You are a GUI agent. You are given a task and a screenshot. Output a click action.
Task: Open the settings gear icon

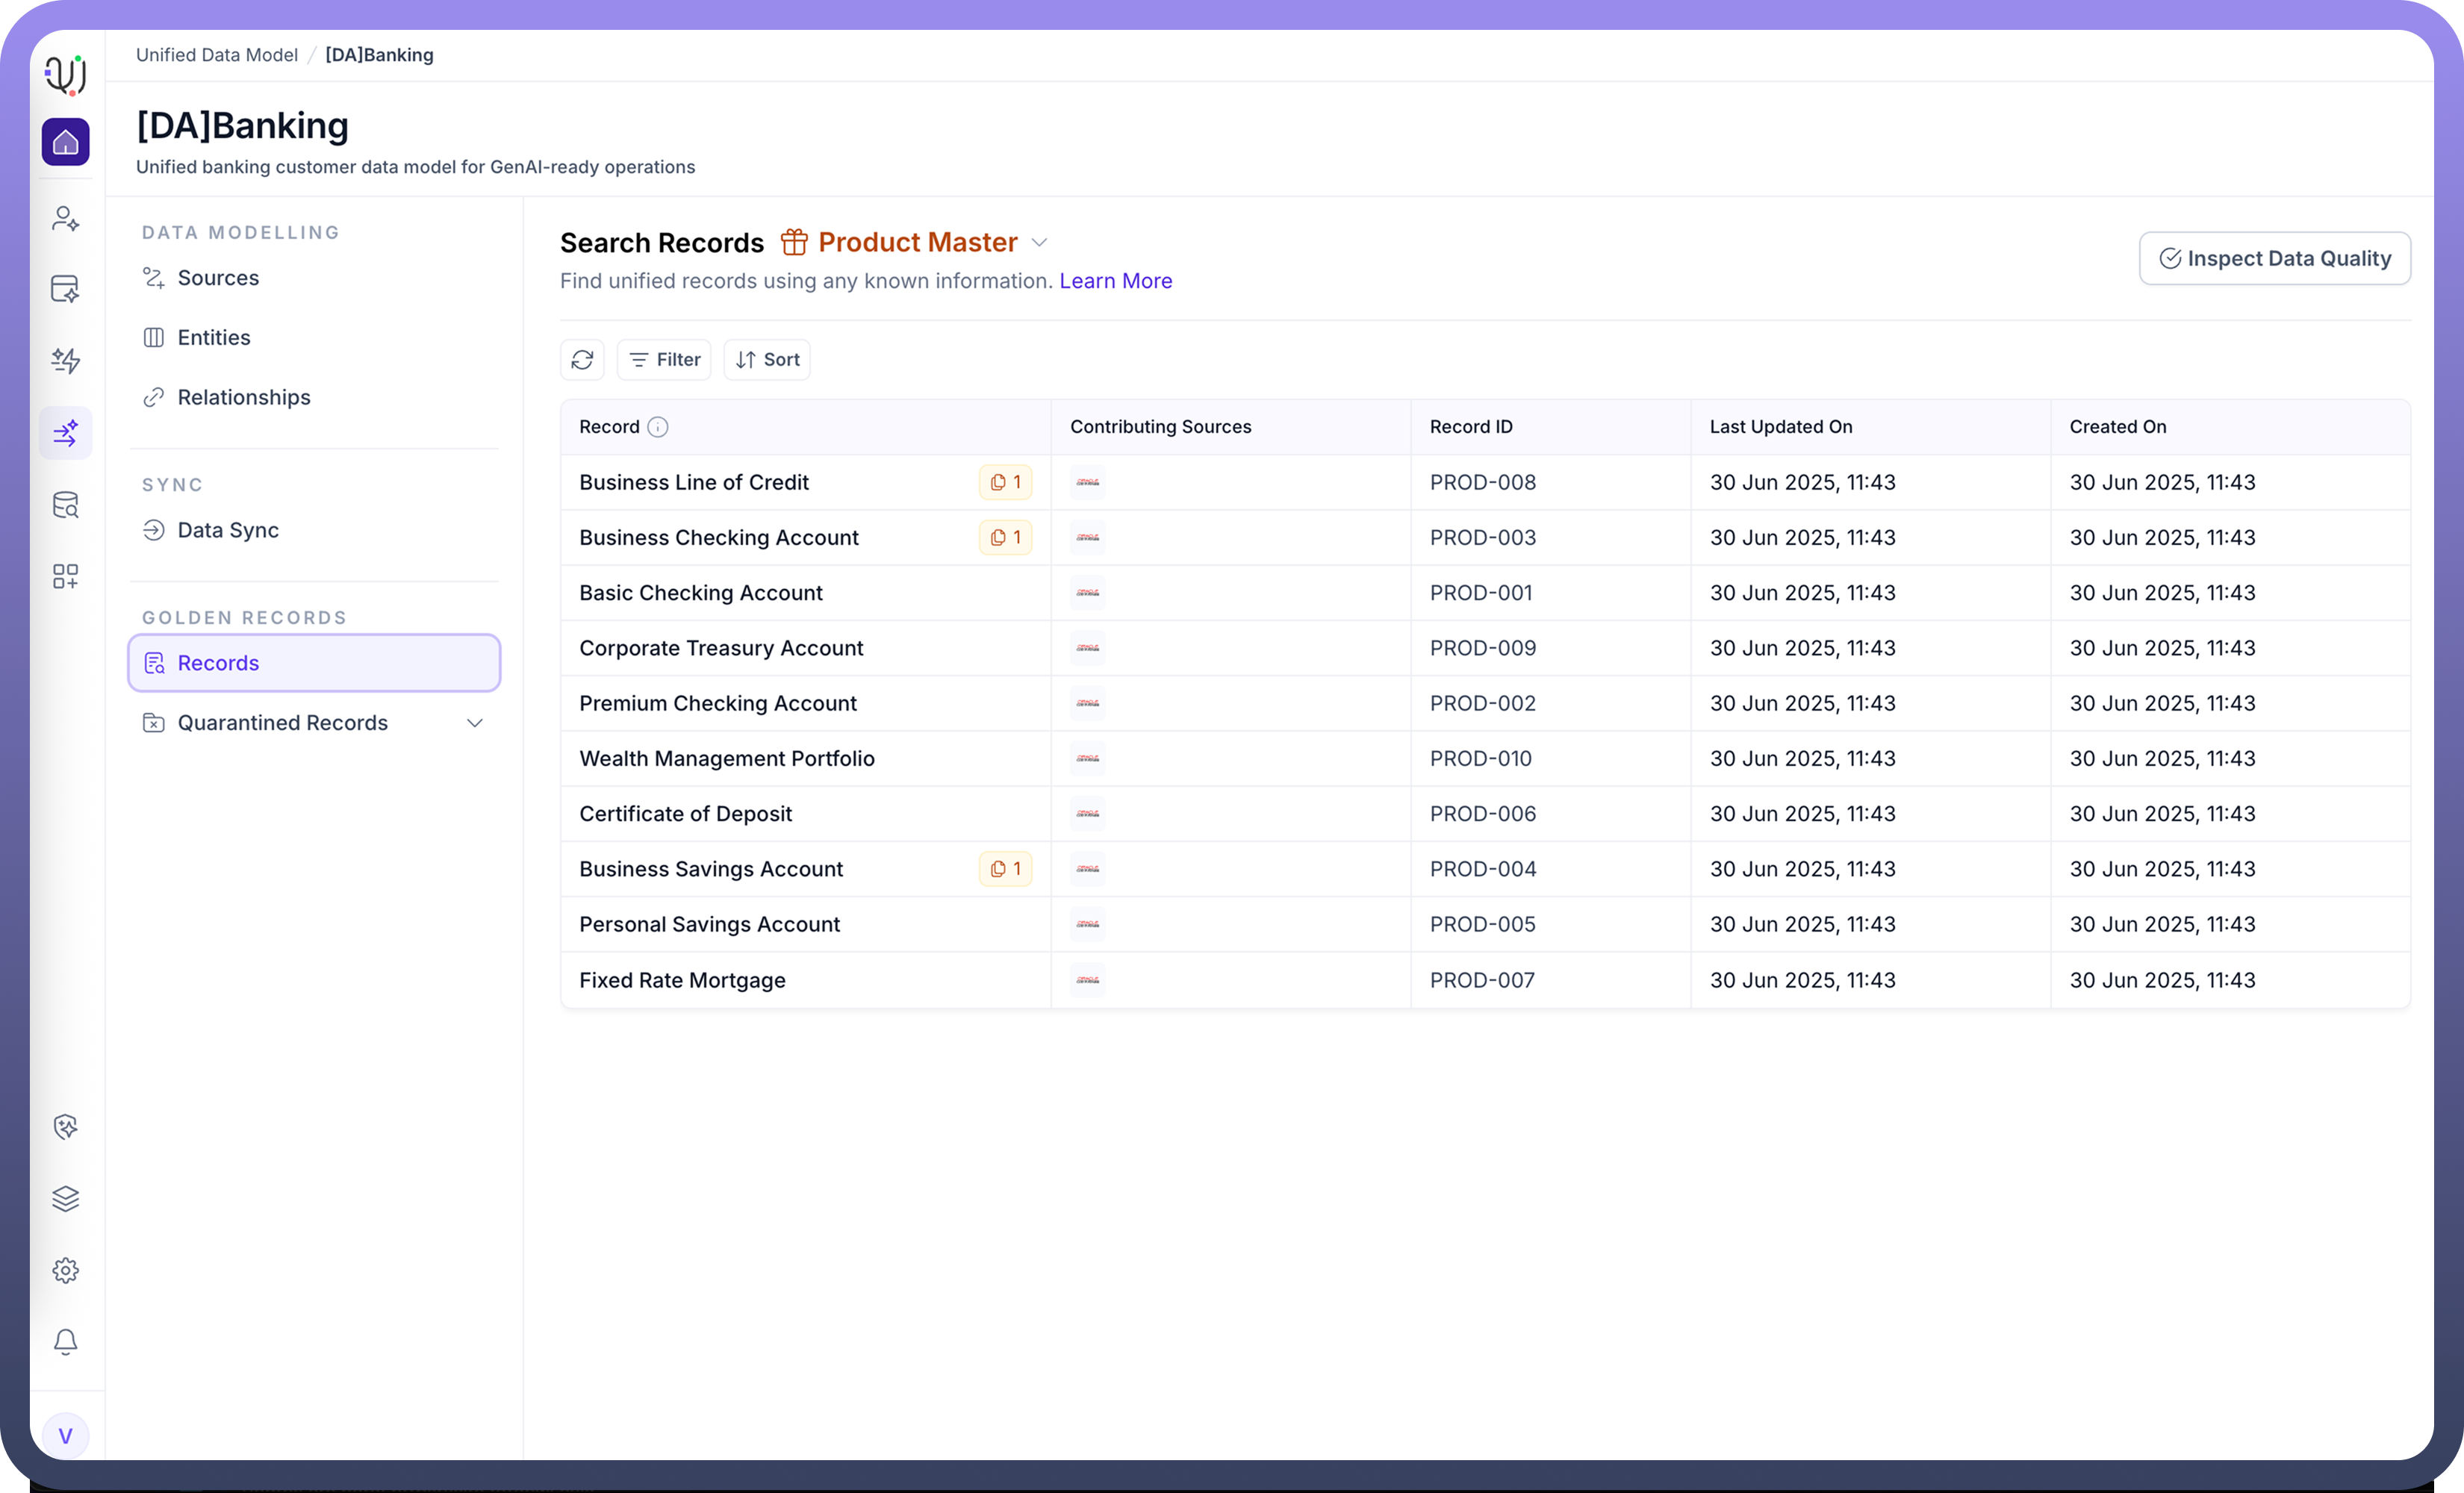pos(65,1270)
